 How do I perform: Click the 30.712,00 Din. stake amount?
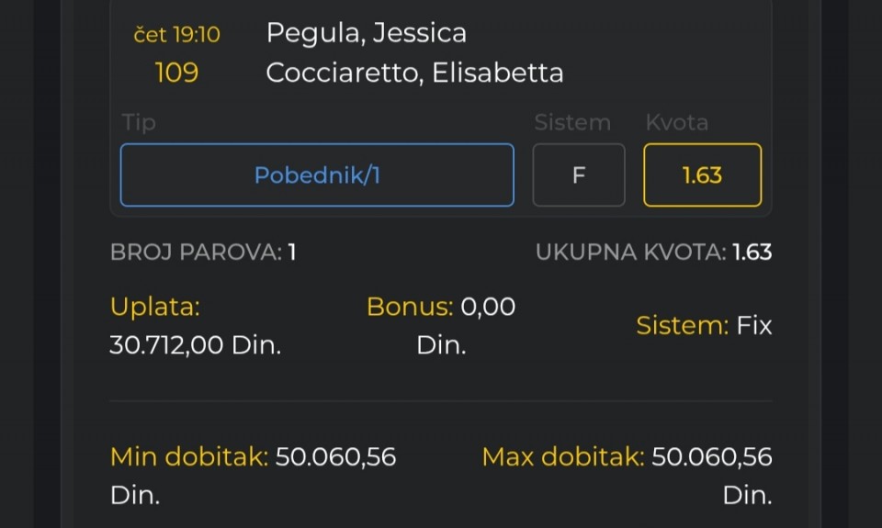(195, 345)
